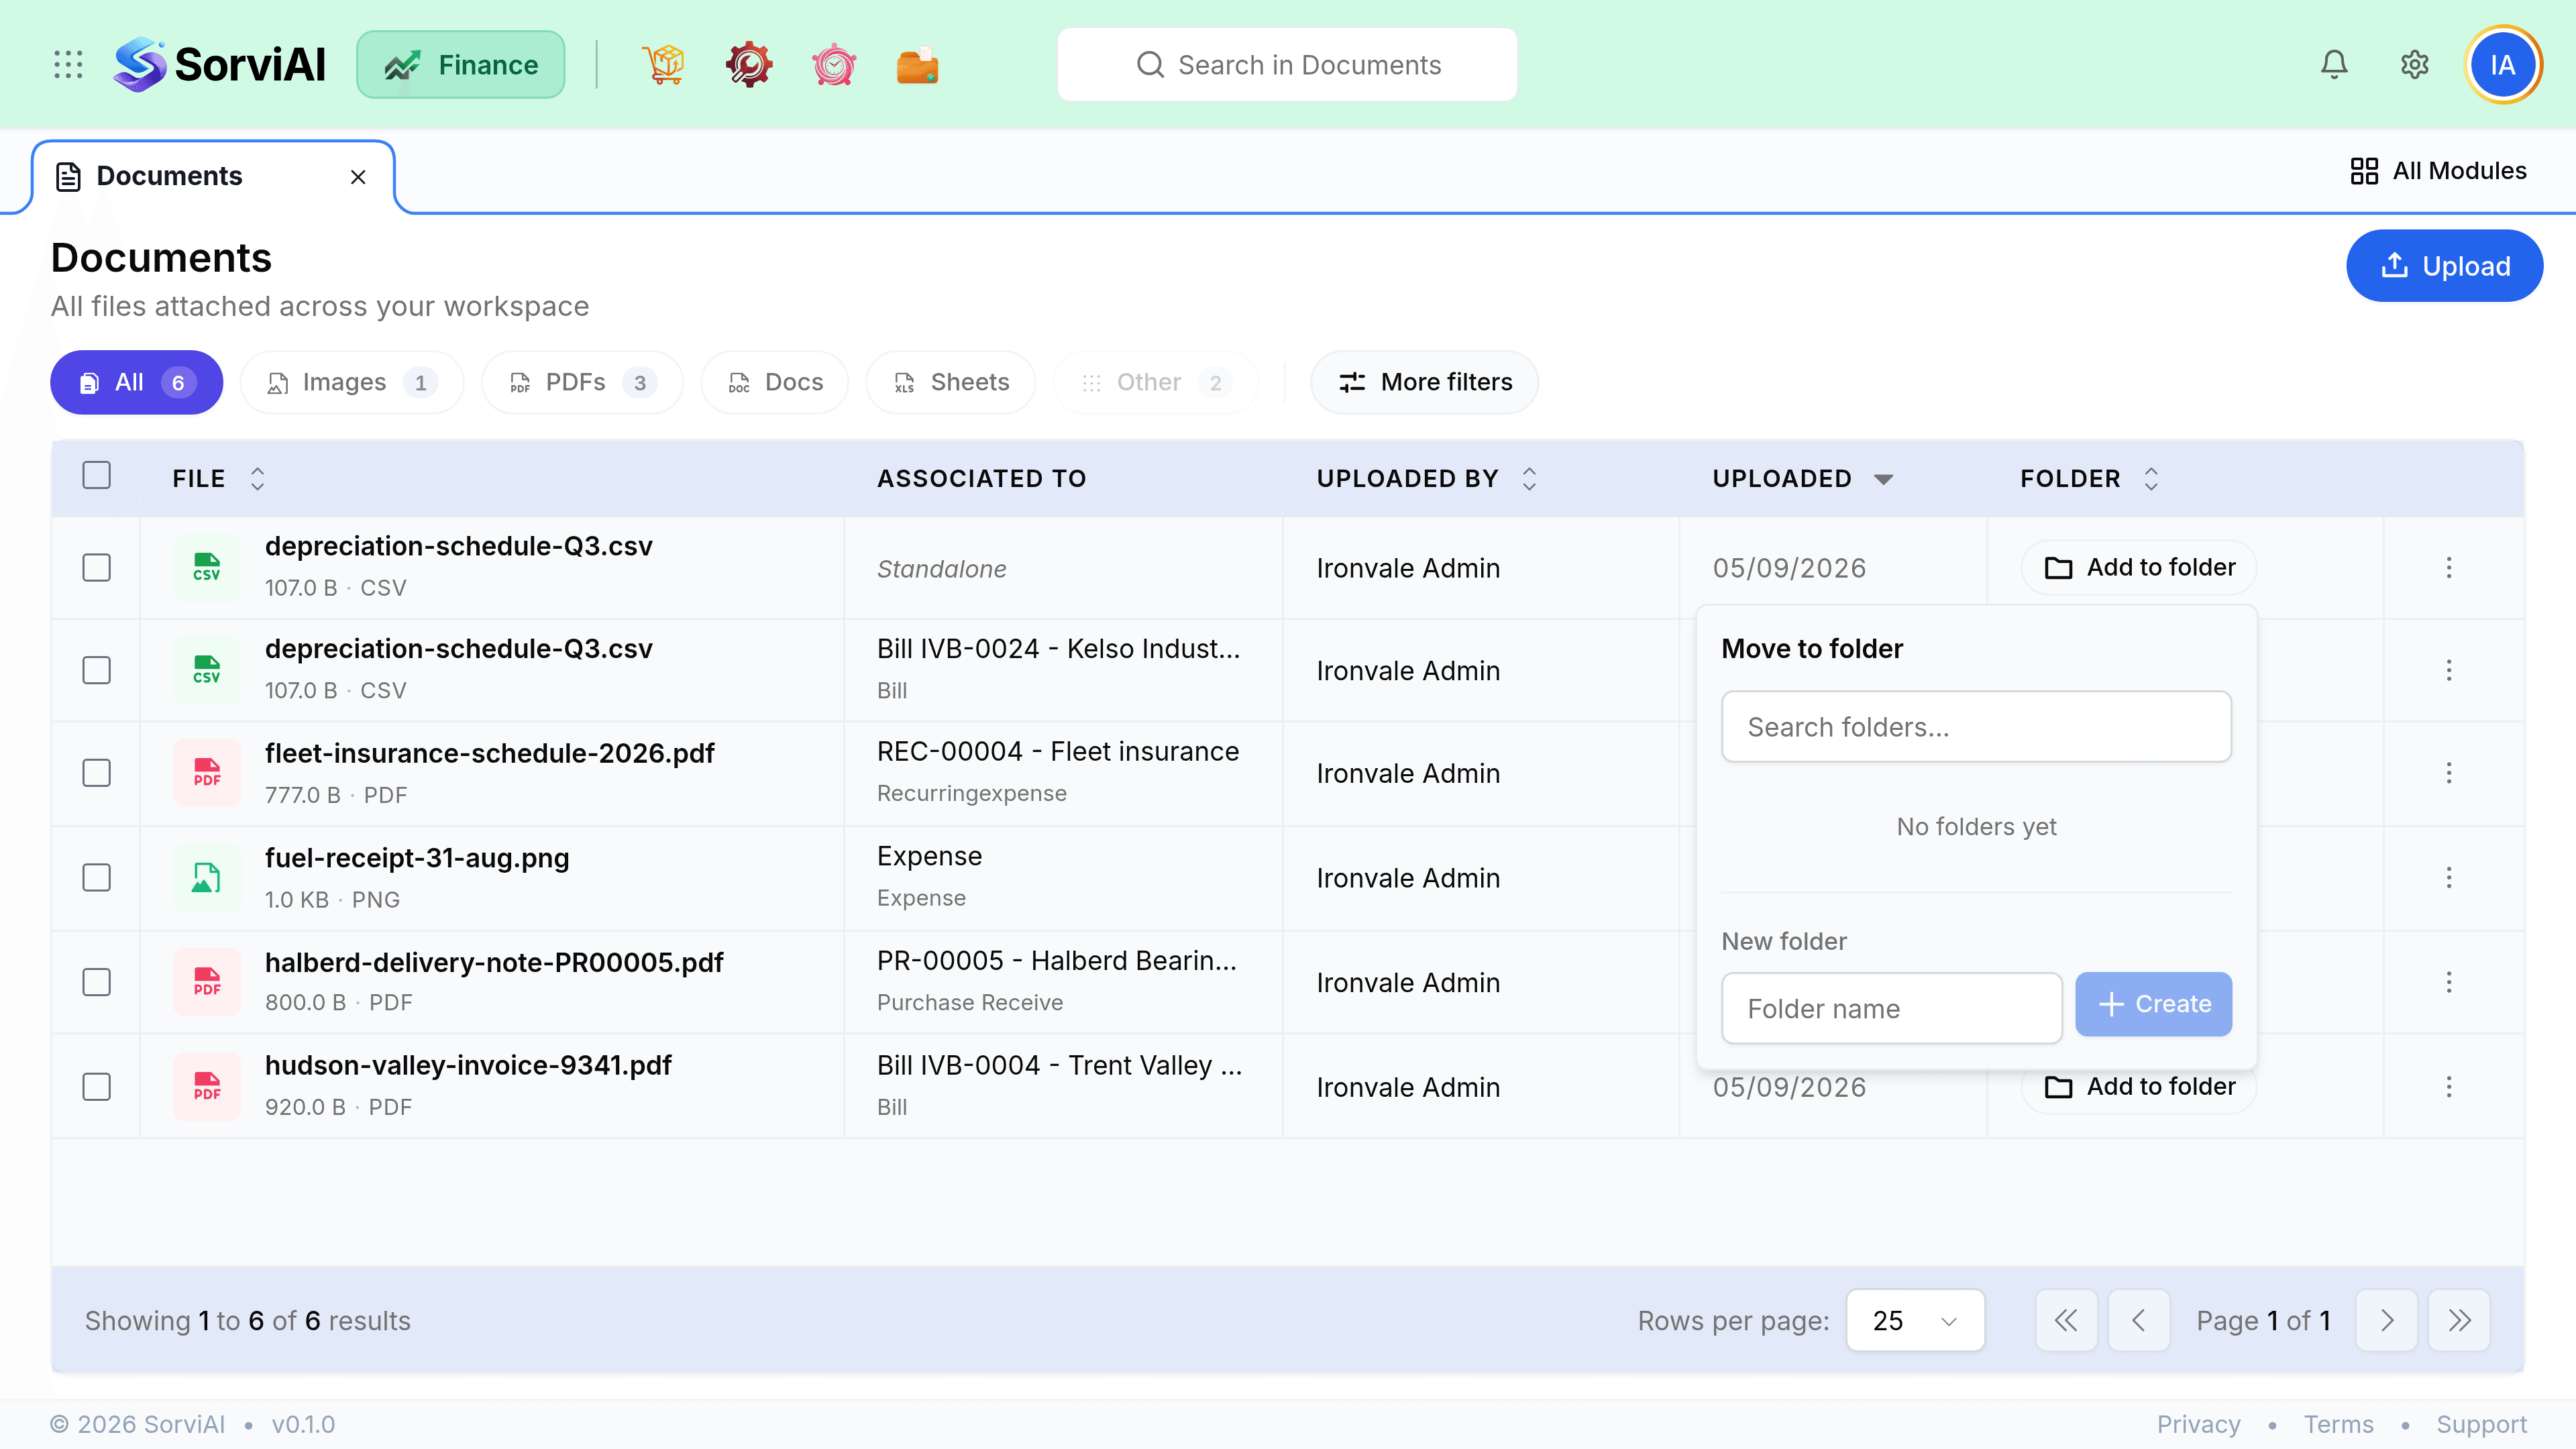Click the CSV icon of Bill IVB-0024 file
Viewport: 2576px width, 1449px height.
tap(207, 670)
